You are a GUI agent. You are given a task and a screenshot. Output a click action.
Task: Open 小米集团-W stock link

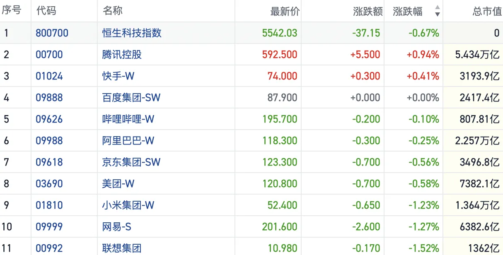(x=128, y=205)
